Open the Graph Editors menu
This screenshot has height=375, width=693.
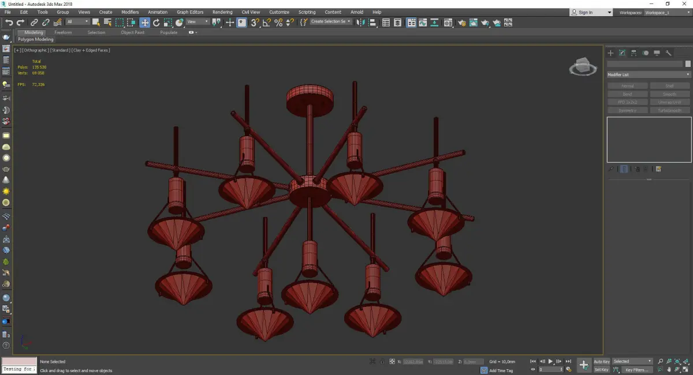coord(190,12)
